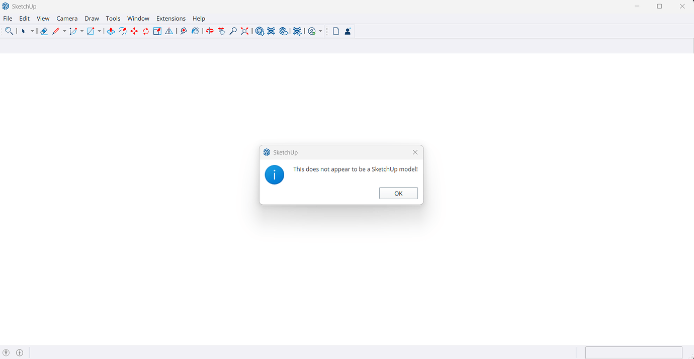Open the Shapes tool dropdown arrow

pos(99,31)
